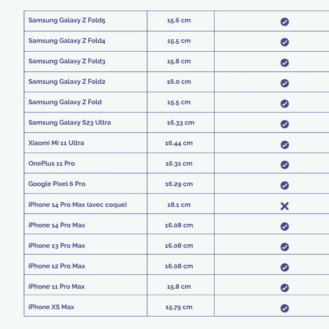Select the Samsung Galaxy Z Fold name cell
The width and height of the screenshot is (329, 329).
click(85, 102)
